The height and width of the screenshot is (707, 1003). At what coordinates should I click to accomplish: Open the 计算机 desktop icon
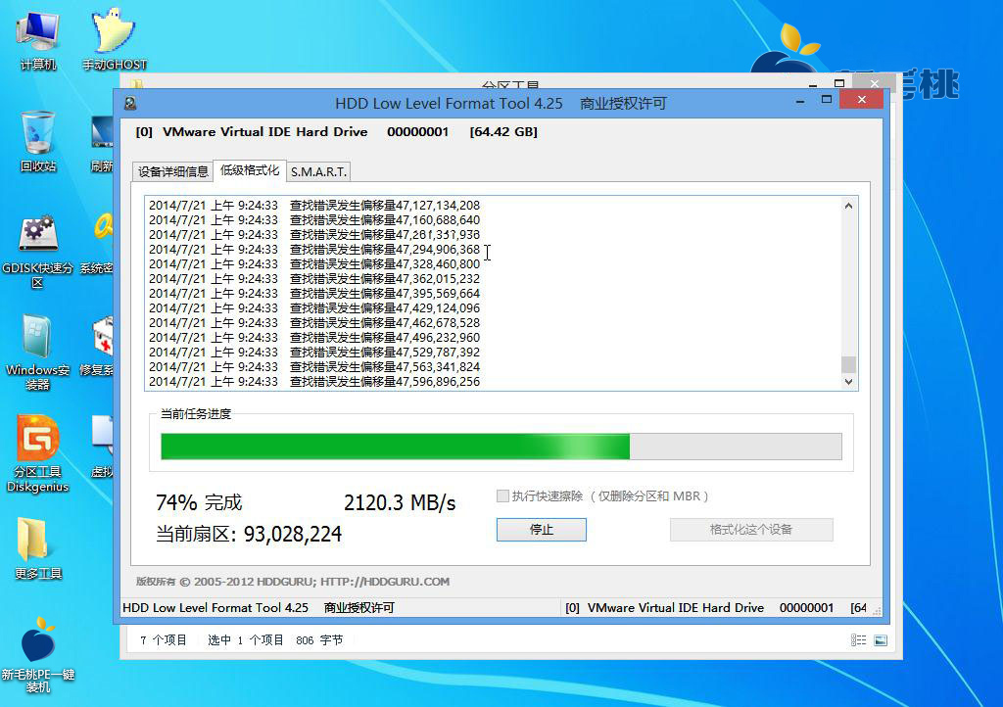pos(38,40)
